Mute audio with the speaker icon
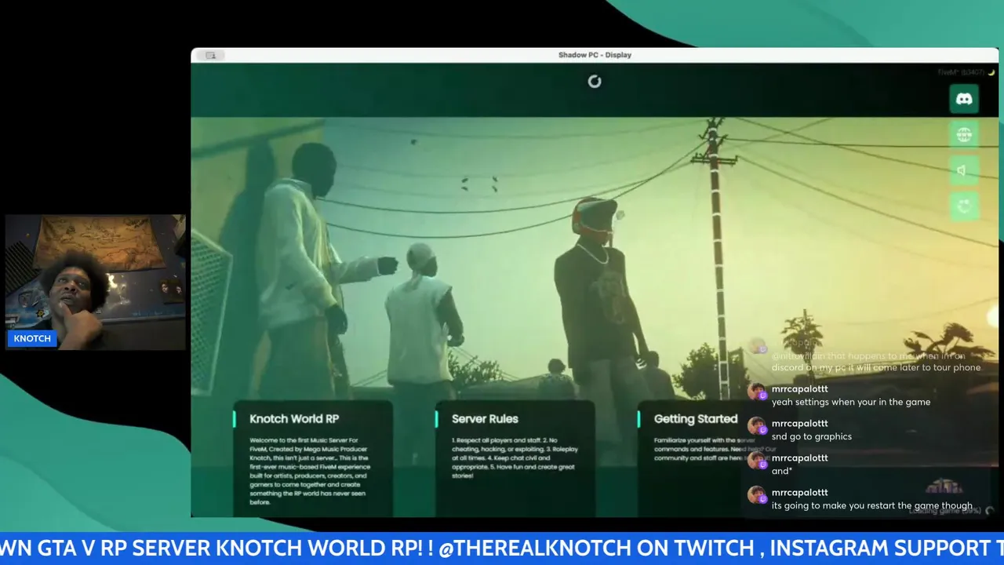 964,170
